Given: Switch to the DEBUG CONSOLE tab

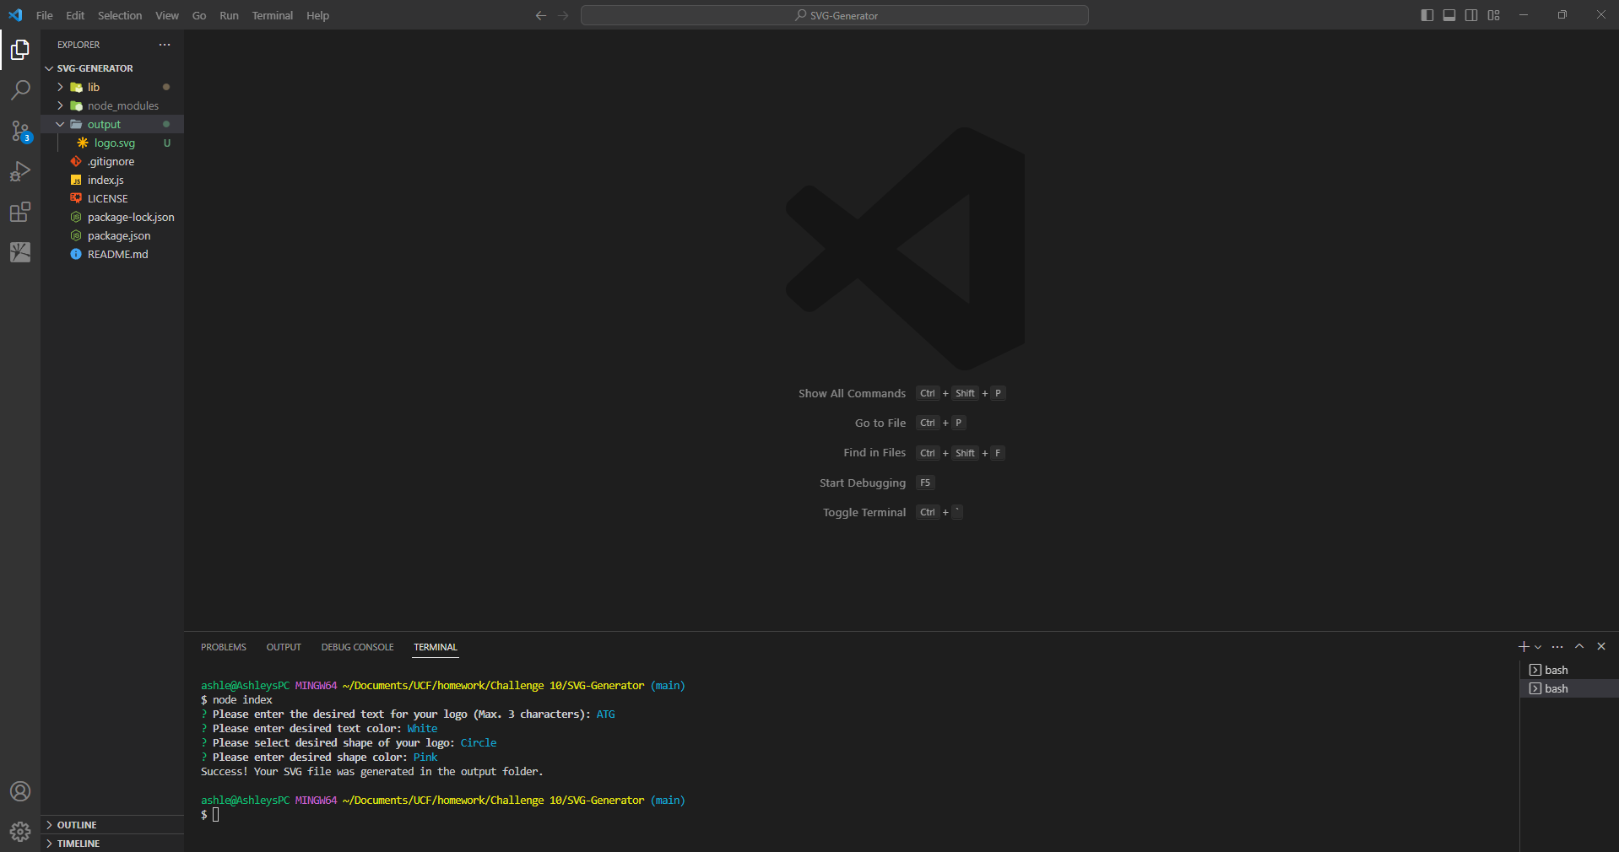Looking at the screenshot, I should 357,647.
